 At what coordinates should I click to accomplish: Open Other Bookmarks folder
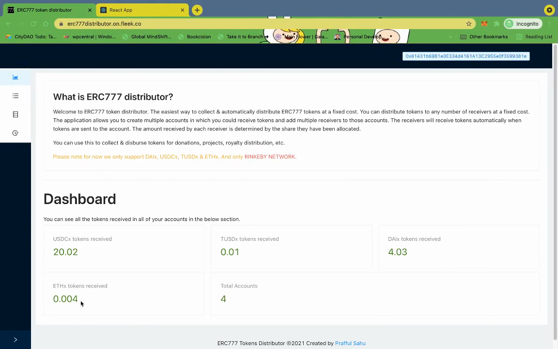coord(484,37)
